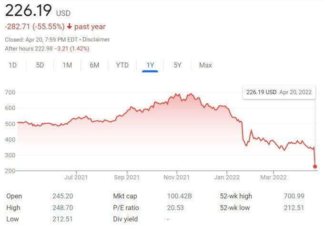The width and height of the screenshot is (324, 226).
Task: Select the YTD range tab
Action: tap(122, 65)
